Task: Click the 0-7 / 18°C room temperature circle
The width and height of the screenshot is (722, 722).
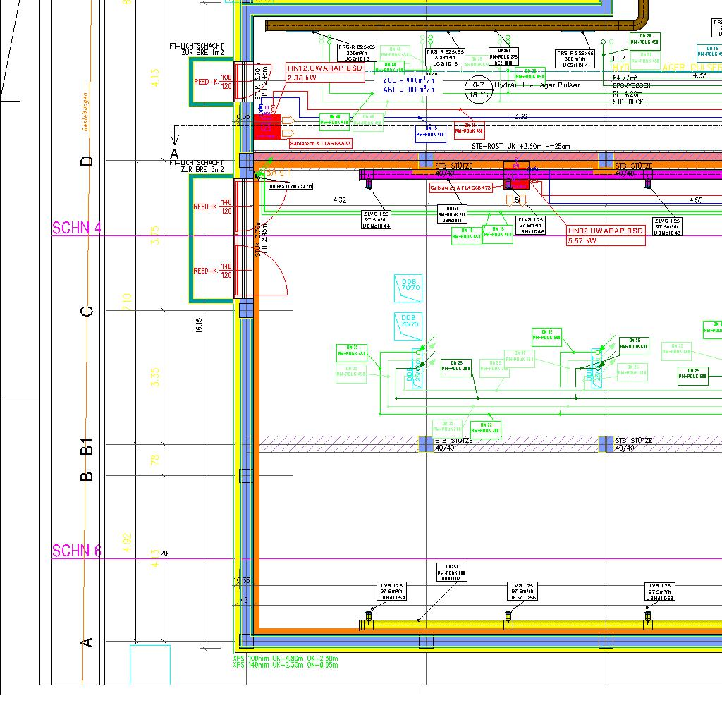Action: pos(478,90)
